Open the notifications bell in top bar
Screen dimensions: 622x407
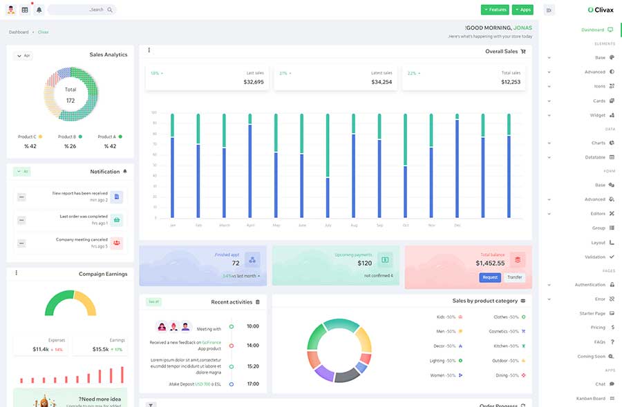(x=39, y=10)
